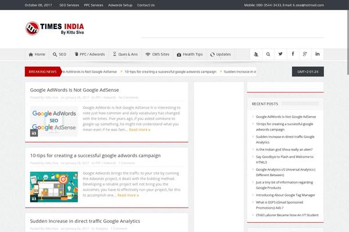Click the Breaking News label

coord(42,72)
